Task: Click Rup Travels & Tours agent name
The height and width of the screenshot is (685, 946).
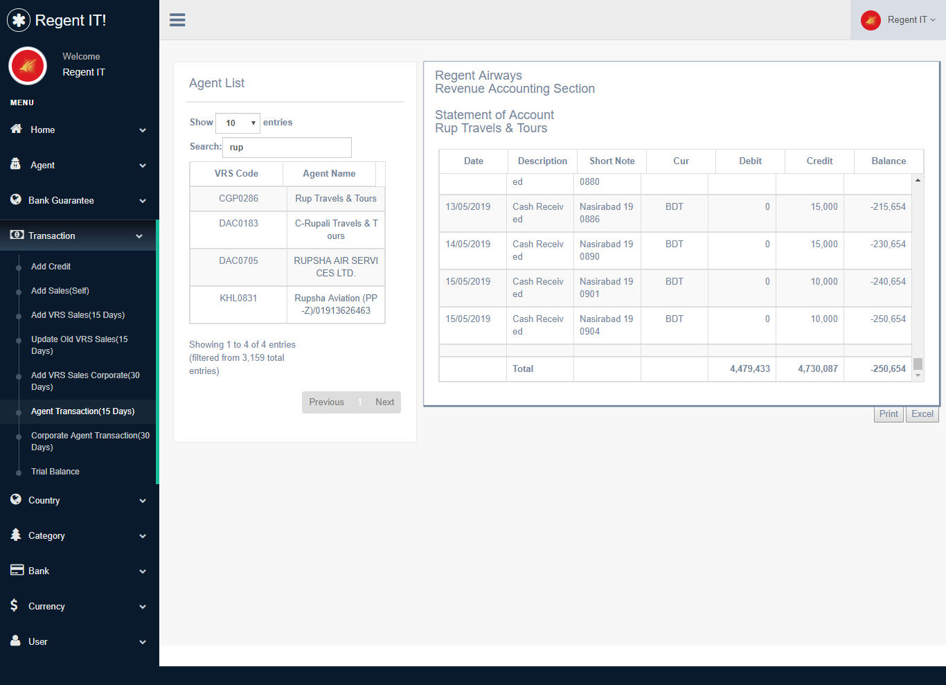Action: pos(336,199)
